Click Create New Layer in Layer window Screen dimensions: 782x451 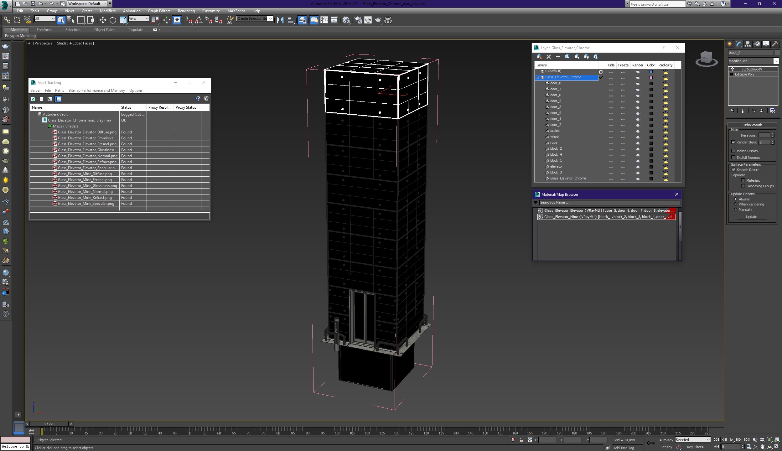click(x=539, y=57)
